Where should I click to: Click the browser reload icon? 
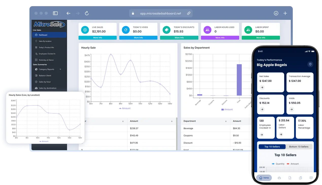pyautogui.click(x=87, y=13)
